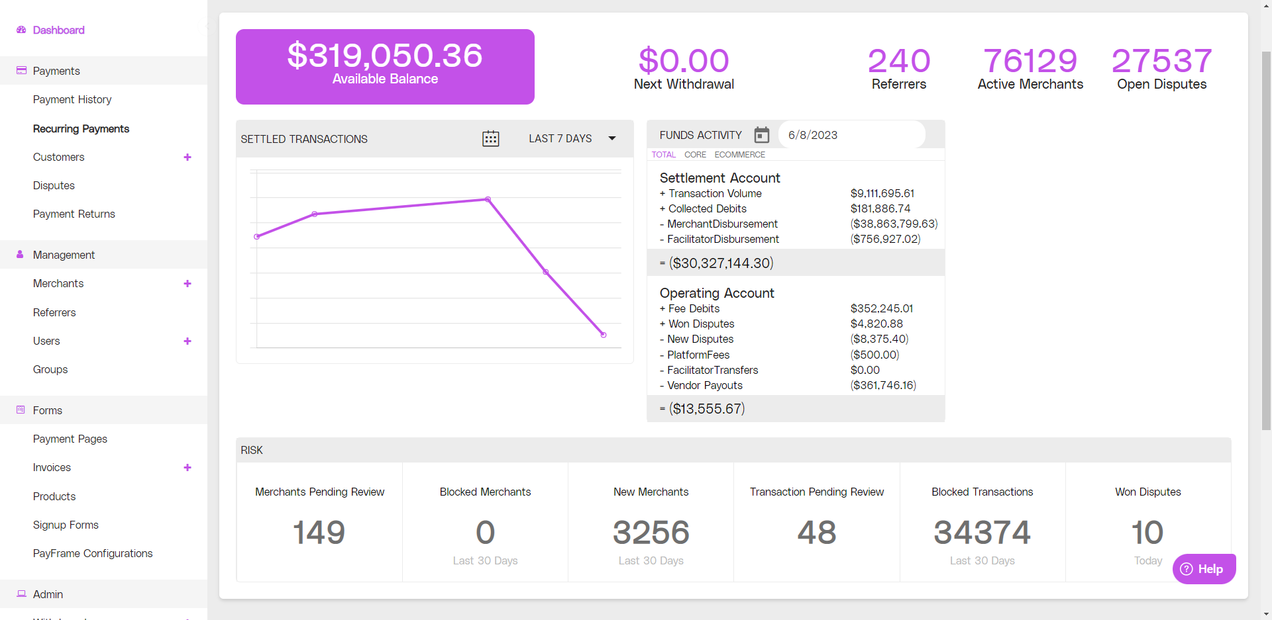Click Transaction Volume amount $9,111,695.61
Viewport: 1272px width, 620px height.
(x=882, y=193)
